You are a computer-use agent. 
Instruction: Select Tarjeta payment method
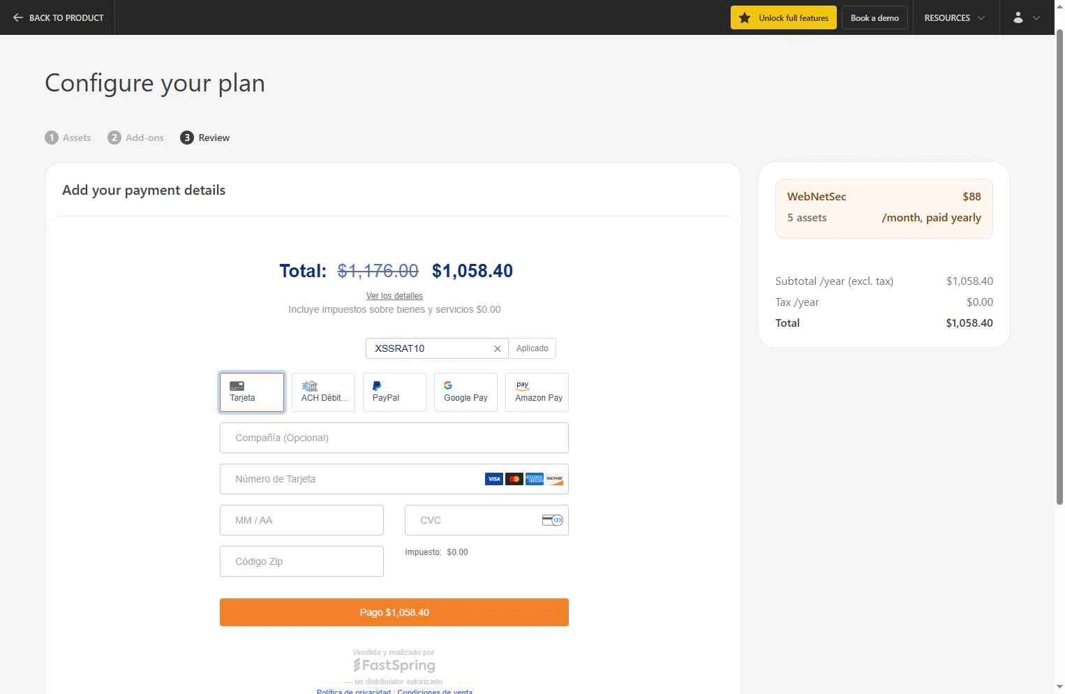click(252, 392)
